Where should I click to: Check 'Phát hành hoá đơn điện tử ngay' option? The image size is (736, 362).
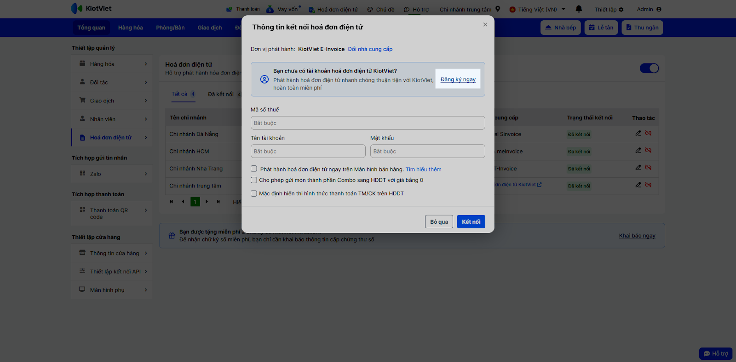[254, 169]
